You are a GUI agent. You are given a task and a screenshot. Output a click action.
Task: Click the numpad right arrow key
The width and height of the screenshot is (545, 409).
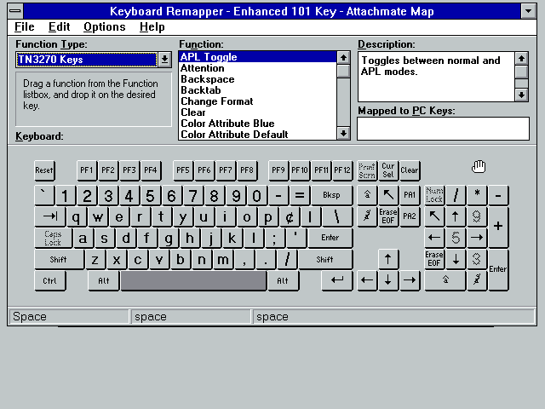tap(477, 239)
